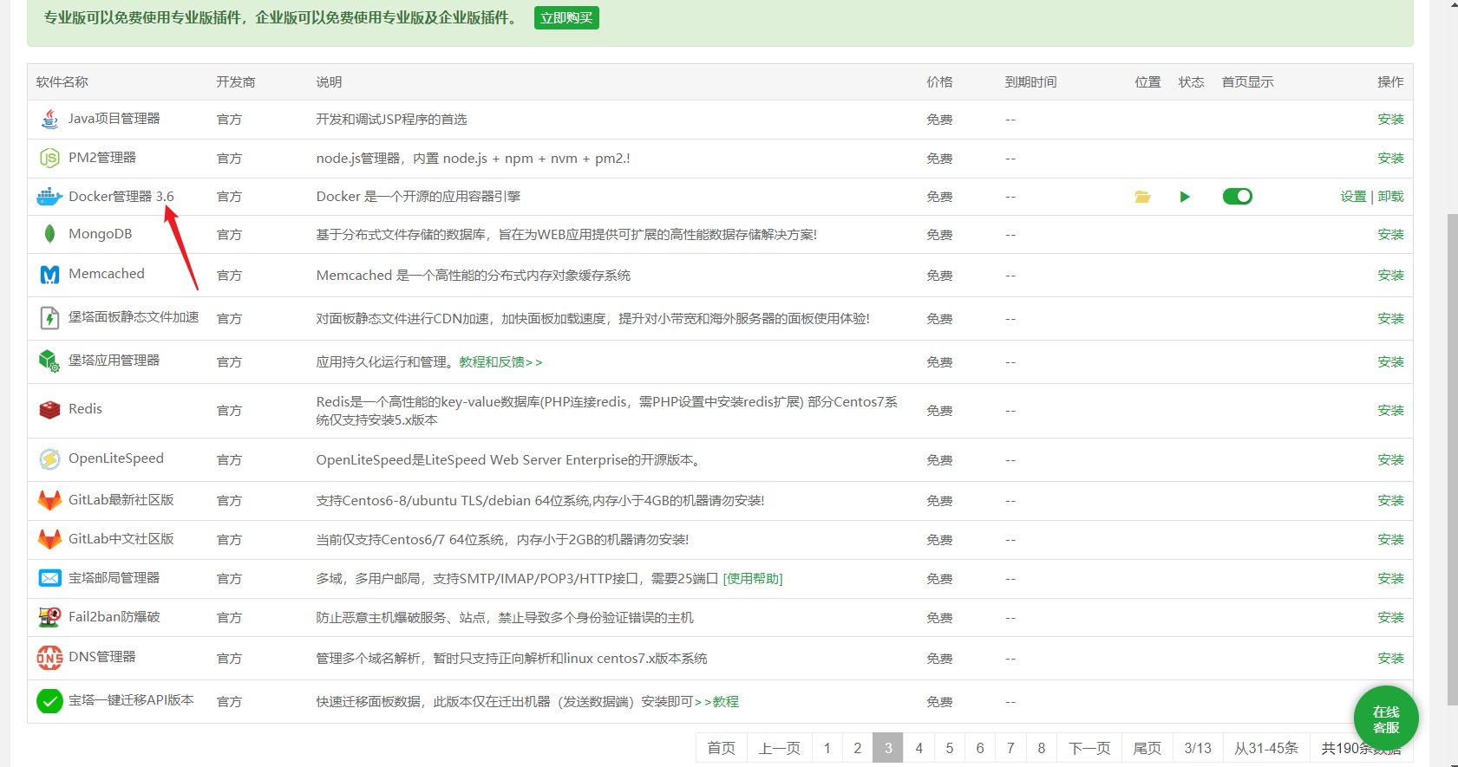Go to 下一页 next page

pos(1089,748)
